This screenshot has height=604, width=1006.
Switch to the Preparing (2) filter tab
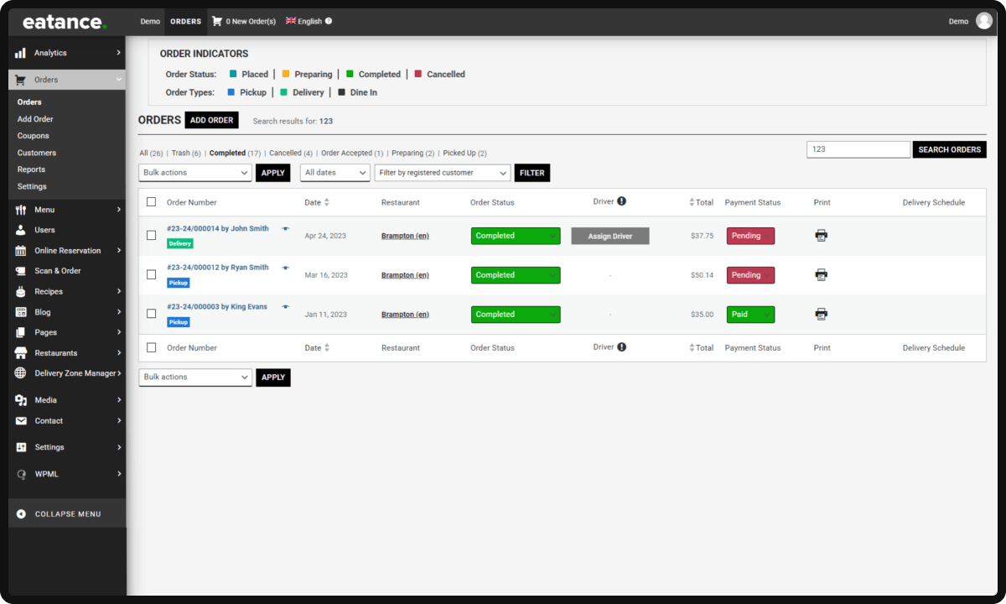pos(412,154)
